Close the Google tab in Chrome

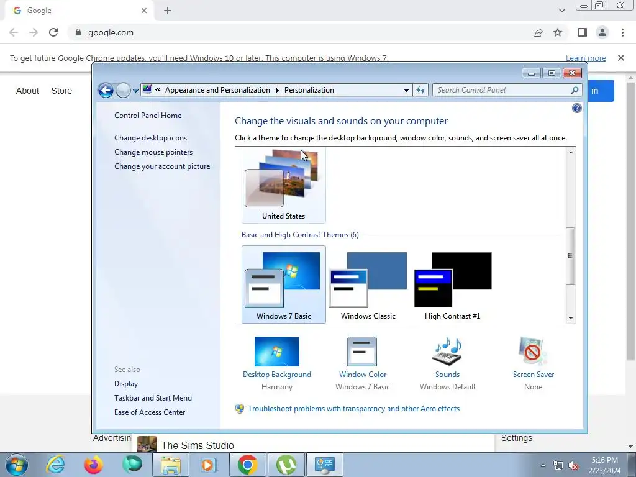click(144, 11)
